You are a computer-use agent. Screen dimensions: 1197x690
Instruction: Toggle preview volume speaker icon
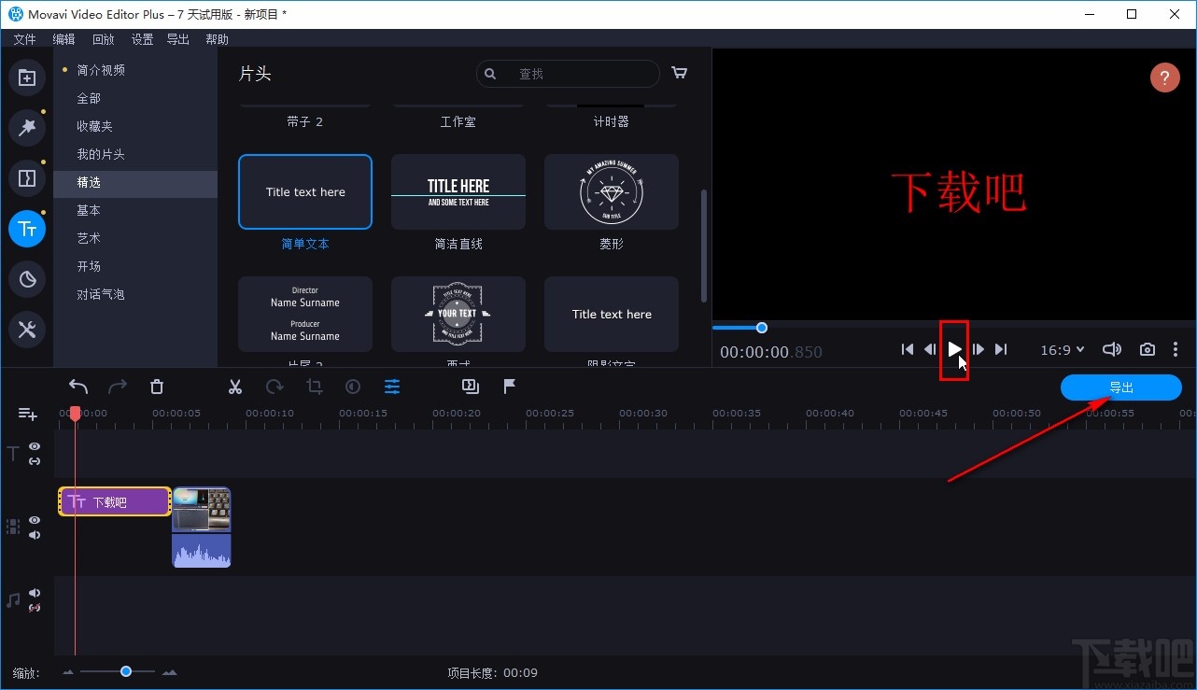1111,349
